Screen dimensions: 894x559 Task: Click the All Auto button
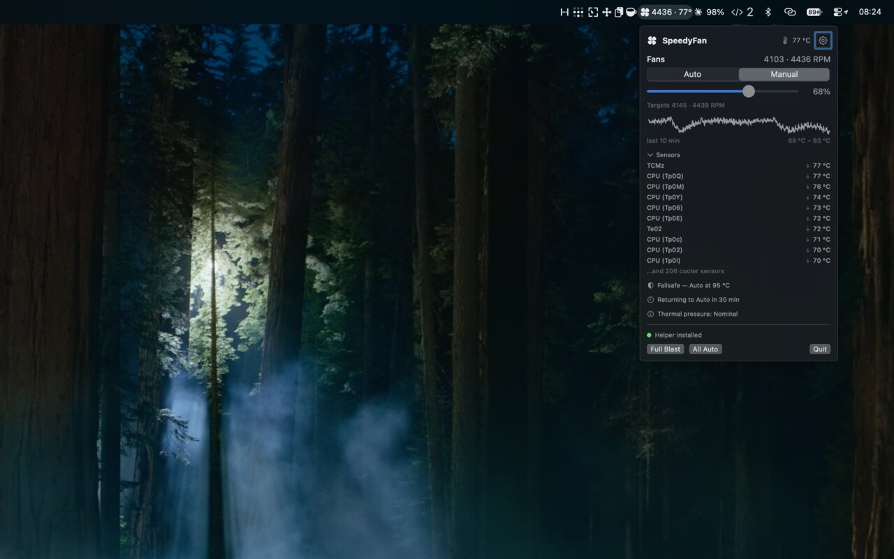tap(705, 349)
